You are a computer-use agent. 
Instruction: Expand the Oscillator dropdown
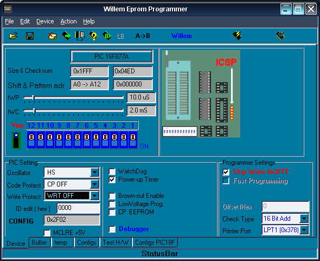coord(95,172)
